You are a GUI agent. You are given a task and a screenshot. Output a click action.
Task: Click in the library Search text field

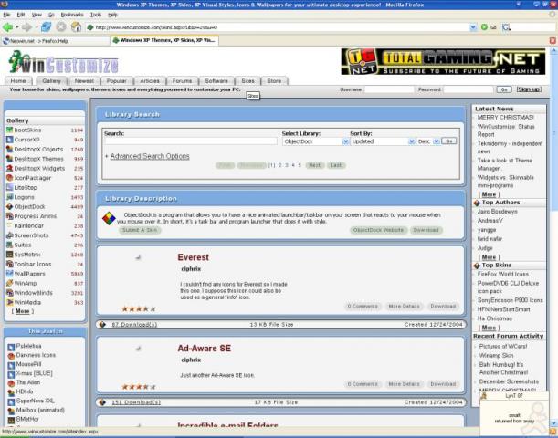(x=190, y=141)
